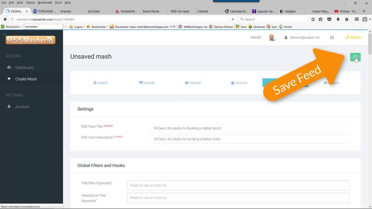Open RoboForm dropdown menu
372x209 pixels.
pos(11,27)
